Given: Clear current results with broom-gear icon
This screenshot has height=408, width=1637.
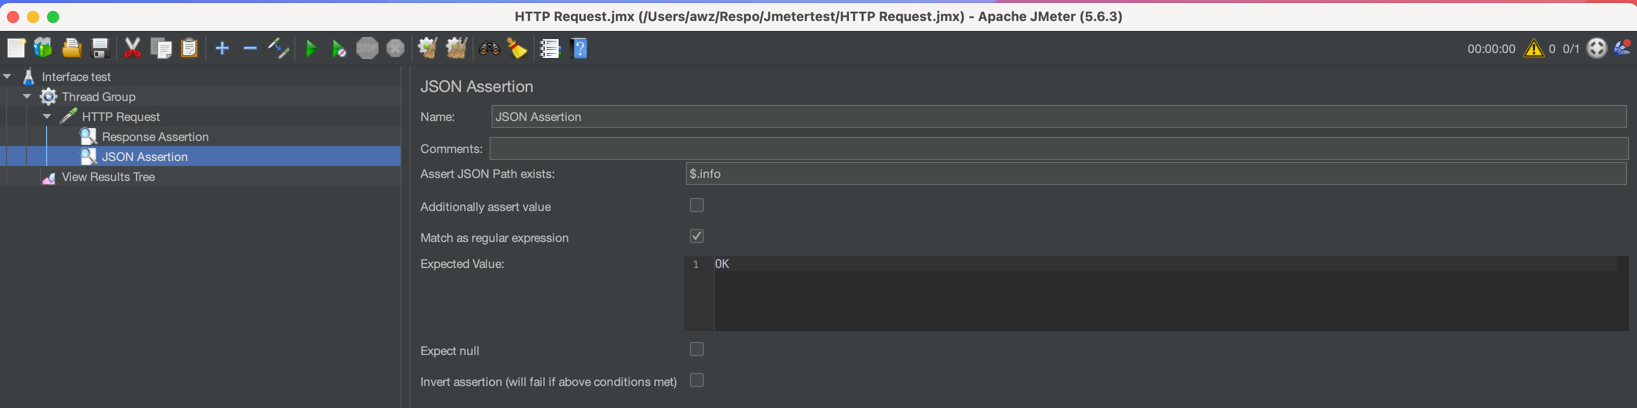Looking at the screenshot, I should (427, 48).
